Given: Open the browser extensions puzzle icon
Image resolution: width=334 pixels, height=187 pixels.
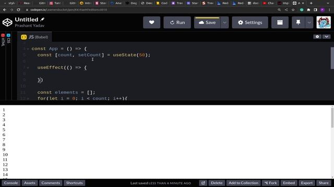Looking at the screenshot, I should (308, 10).
